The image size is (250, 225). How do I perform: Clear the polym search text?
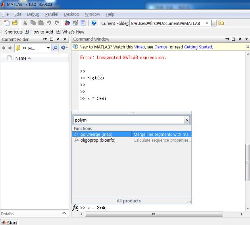187,120
